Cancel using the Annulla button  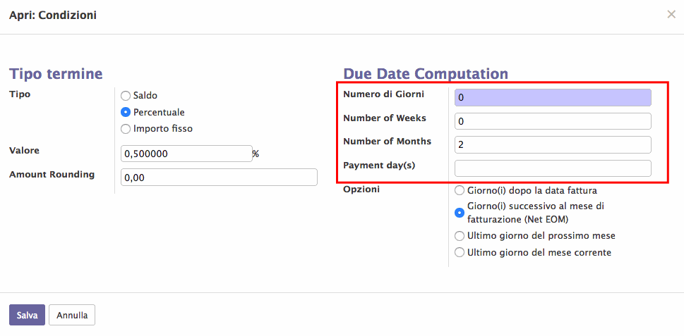pyautogui.click(x=72, y=315)
